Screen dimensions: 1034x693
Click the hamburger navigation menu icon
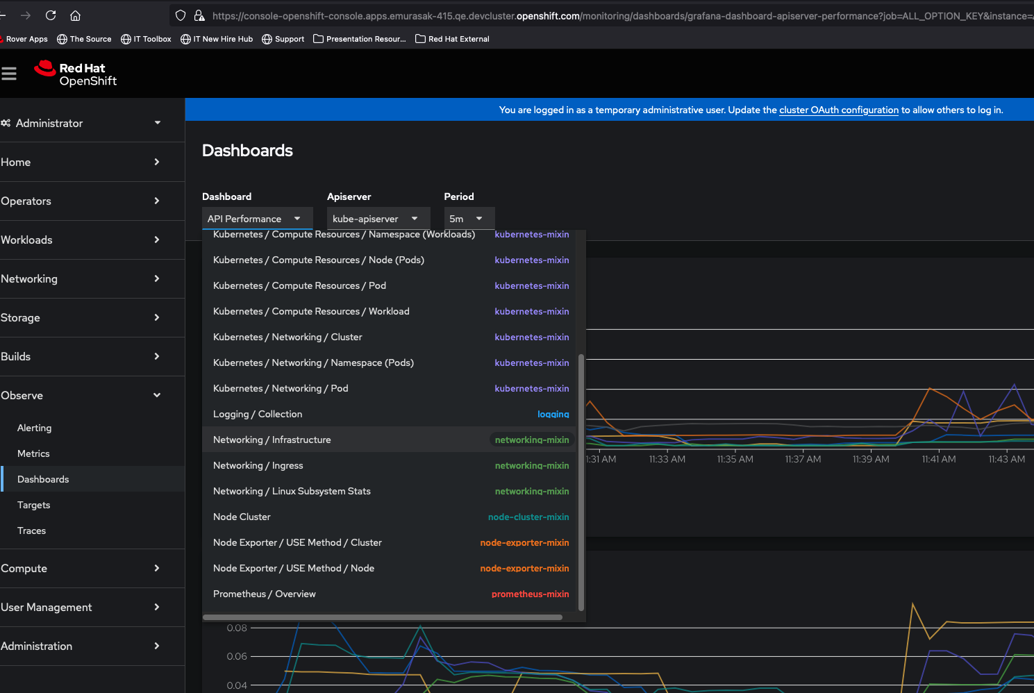pyautogui.click(x=9, y=74)
